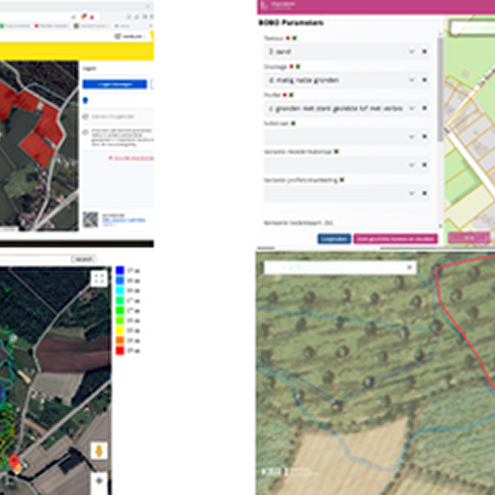This screenshot has width=495, height=495.
Task: Toggle fullscreen on the elevation map
Action: pos(99,279)
